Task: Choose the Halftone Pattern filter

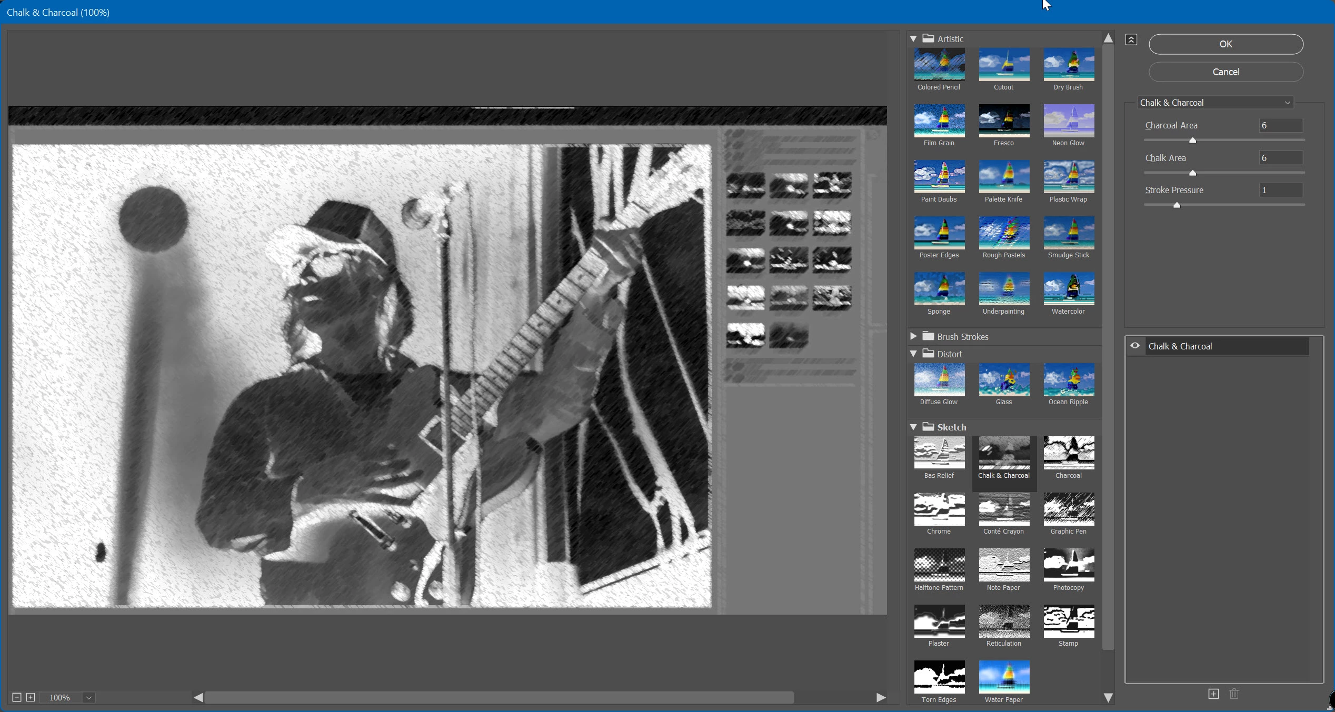Action: pyautogui.click(x=939, y=565)
